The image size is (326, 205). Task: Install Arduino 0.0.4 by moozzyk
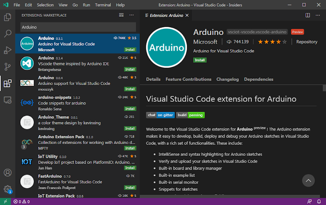(130, 89)
